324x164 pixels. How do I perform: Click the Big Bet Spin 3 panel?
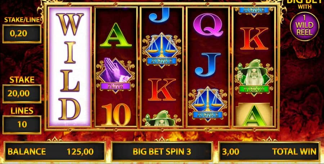(x=162, y=151)
